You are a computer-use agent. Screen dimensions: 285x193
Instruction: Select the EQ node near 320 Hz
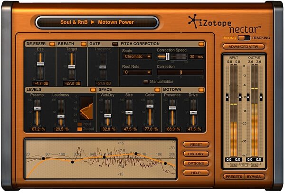[x=73, y=162]
